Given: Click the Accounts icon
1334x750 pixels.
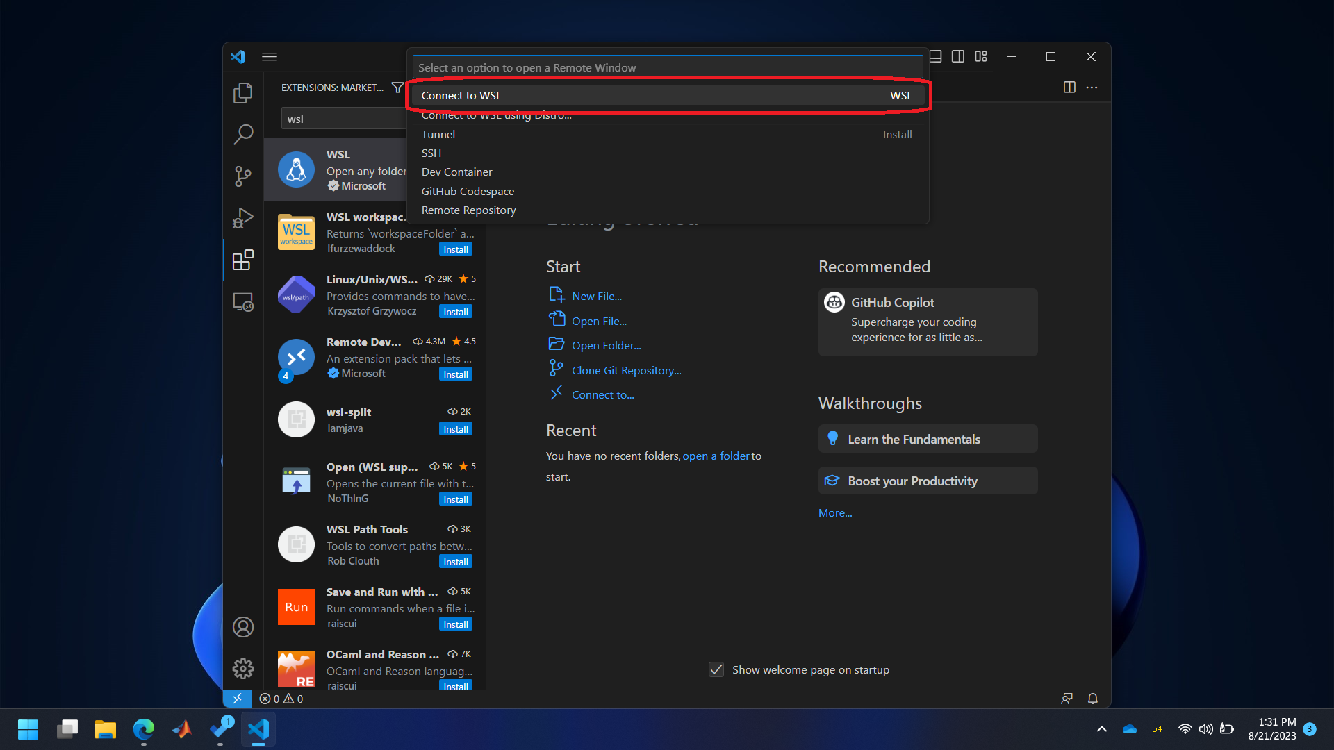Looking at the screenshot, I should tap(242, 627).
